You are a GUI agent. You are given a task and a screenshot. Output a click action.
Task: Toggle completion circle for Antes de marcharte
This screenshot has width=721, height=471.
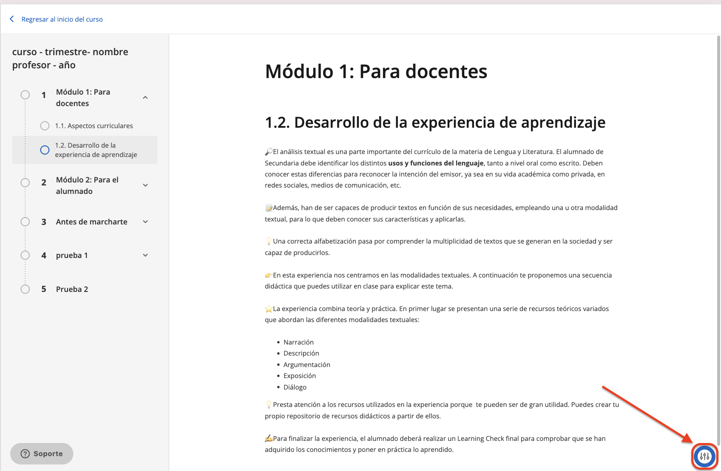coord(25,221)
